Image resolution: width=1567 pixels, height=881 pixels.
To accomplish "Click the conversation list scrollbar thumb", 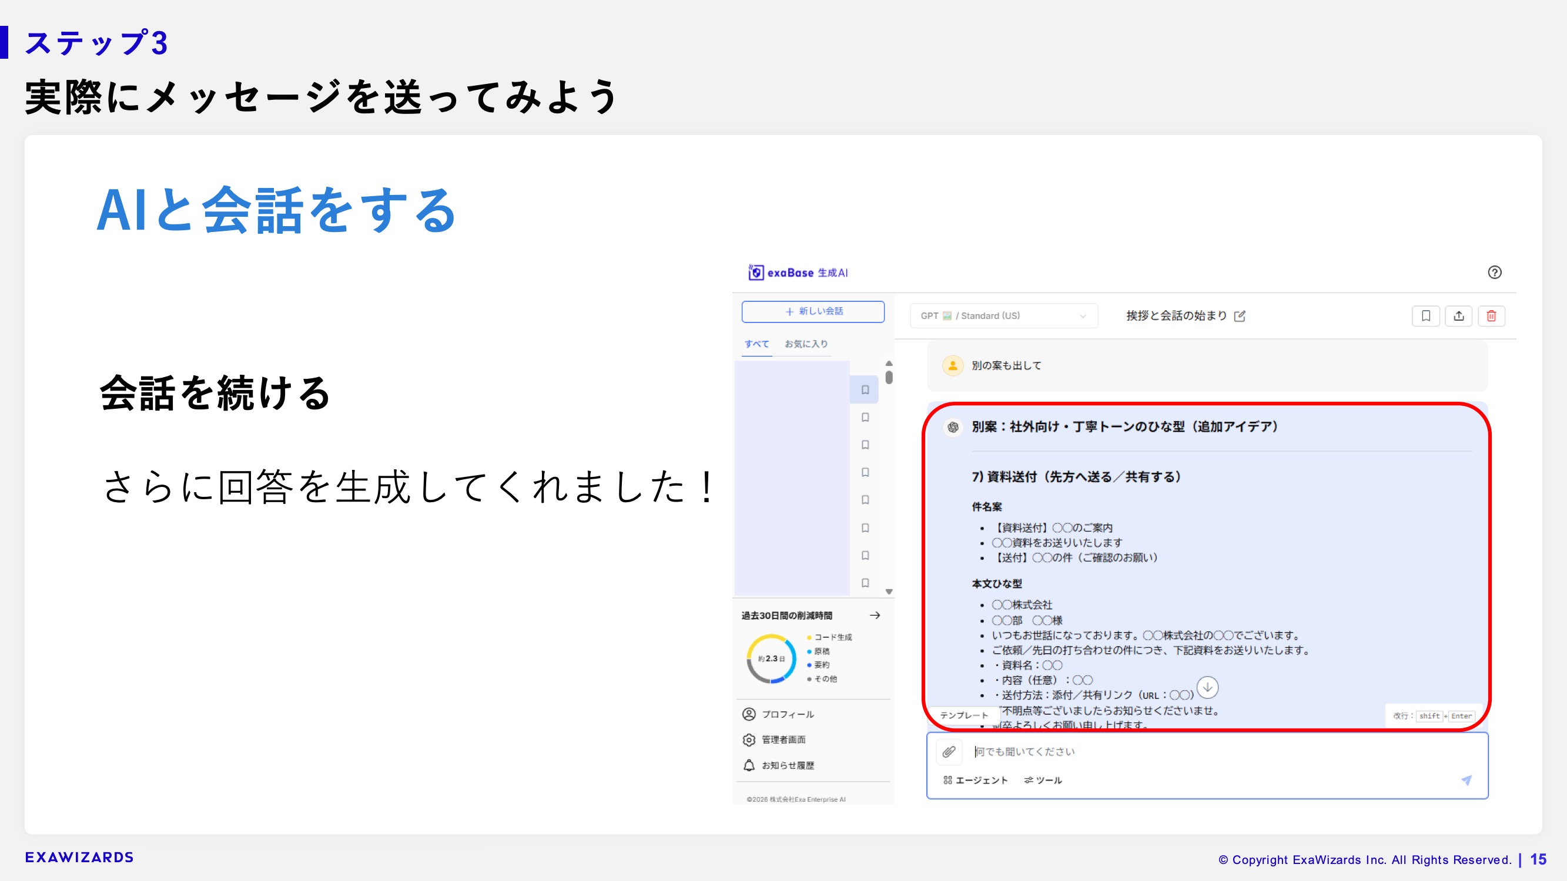I will pyautogui.click(x=889, y=378).
